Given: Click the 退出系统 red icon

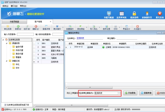Looking at the screenshot, I should (x=160, y=13).
